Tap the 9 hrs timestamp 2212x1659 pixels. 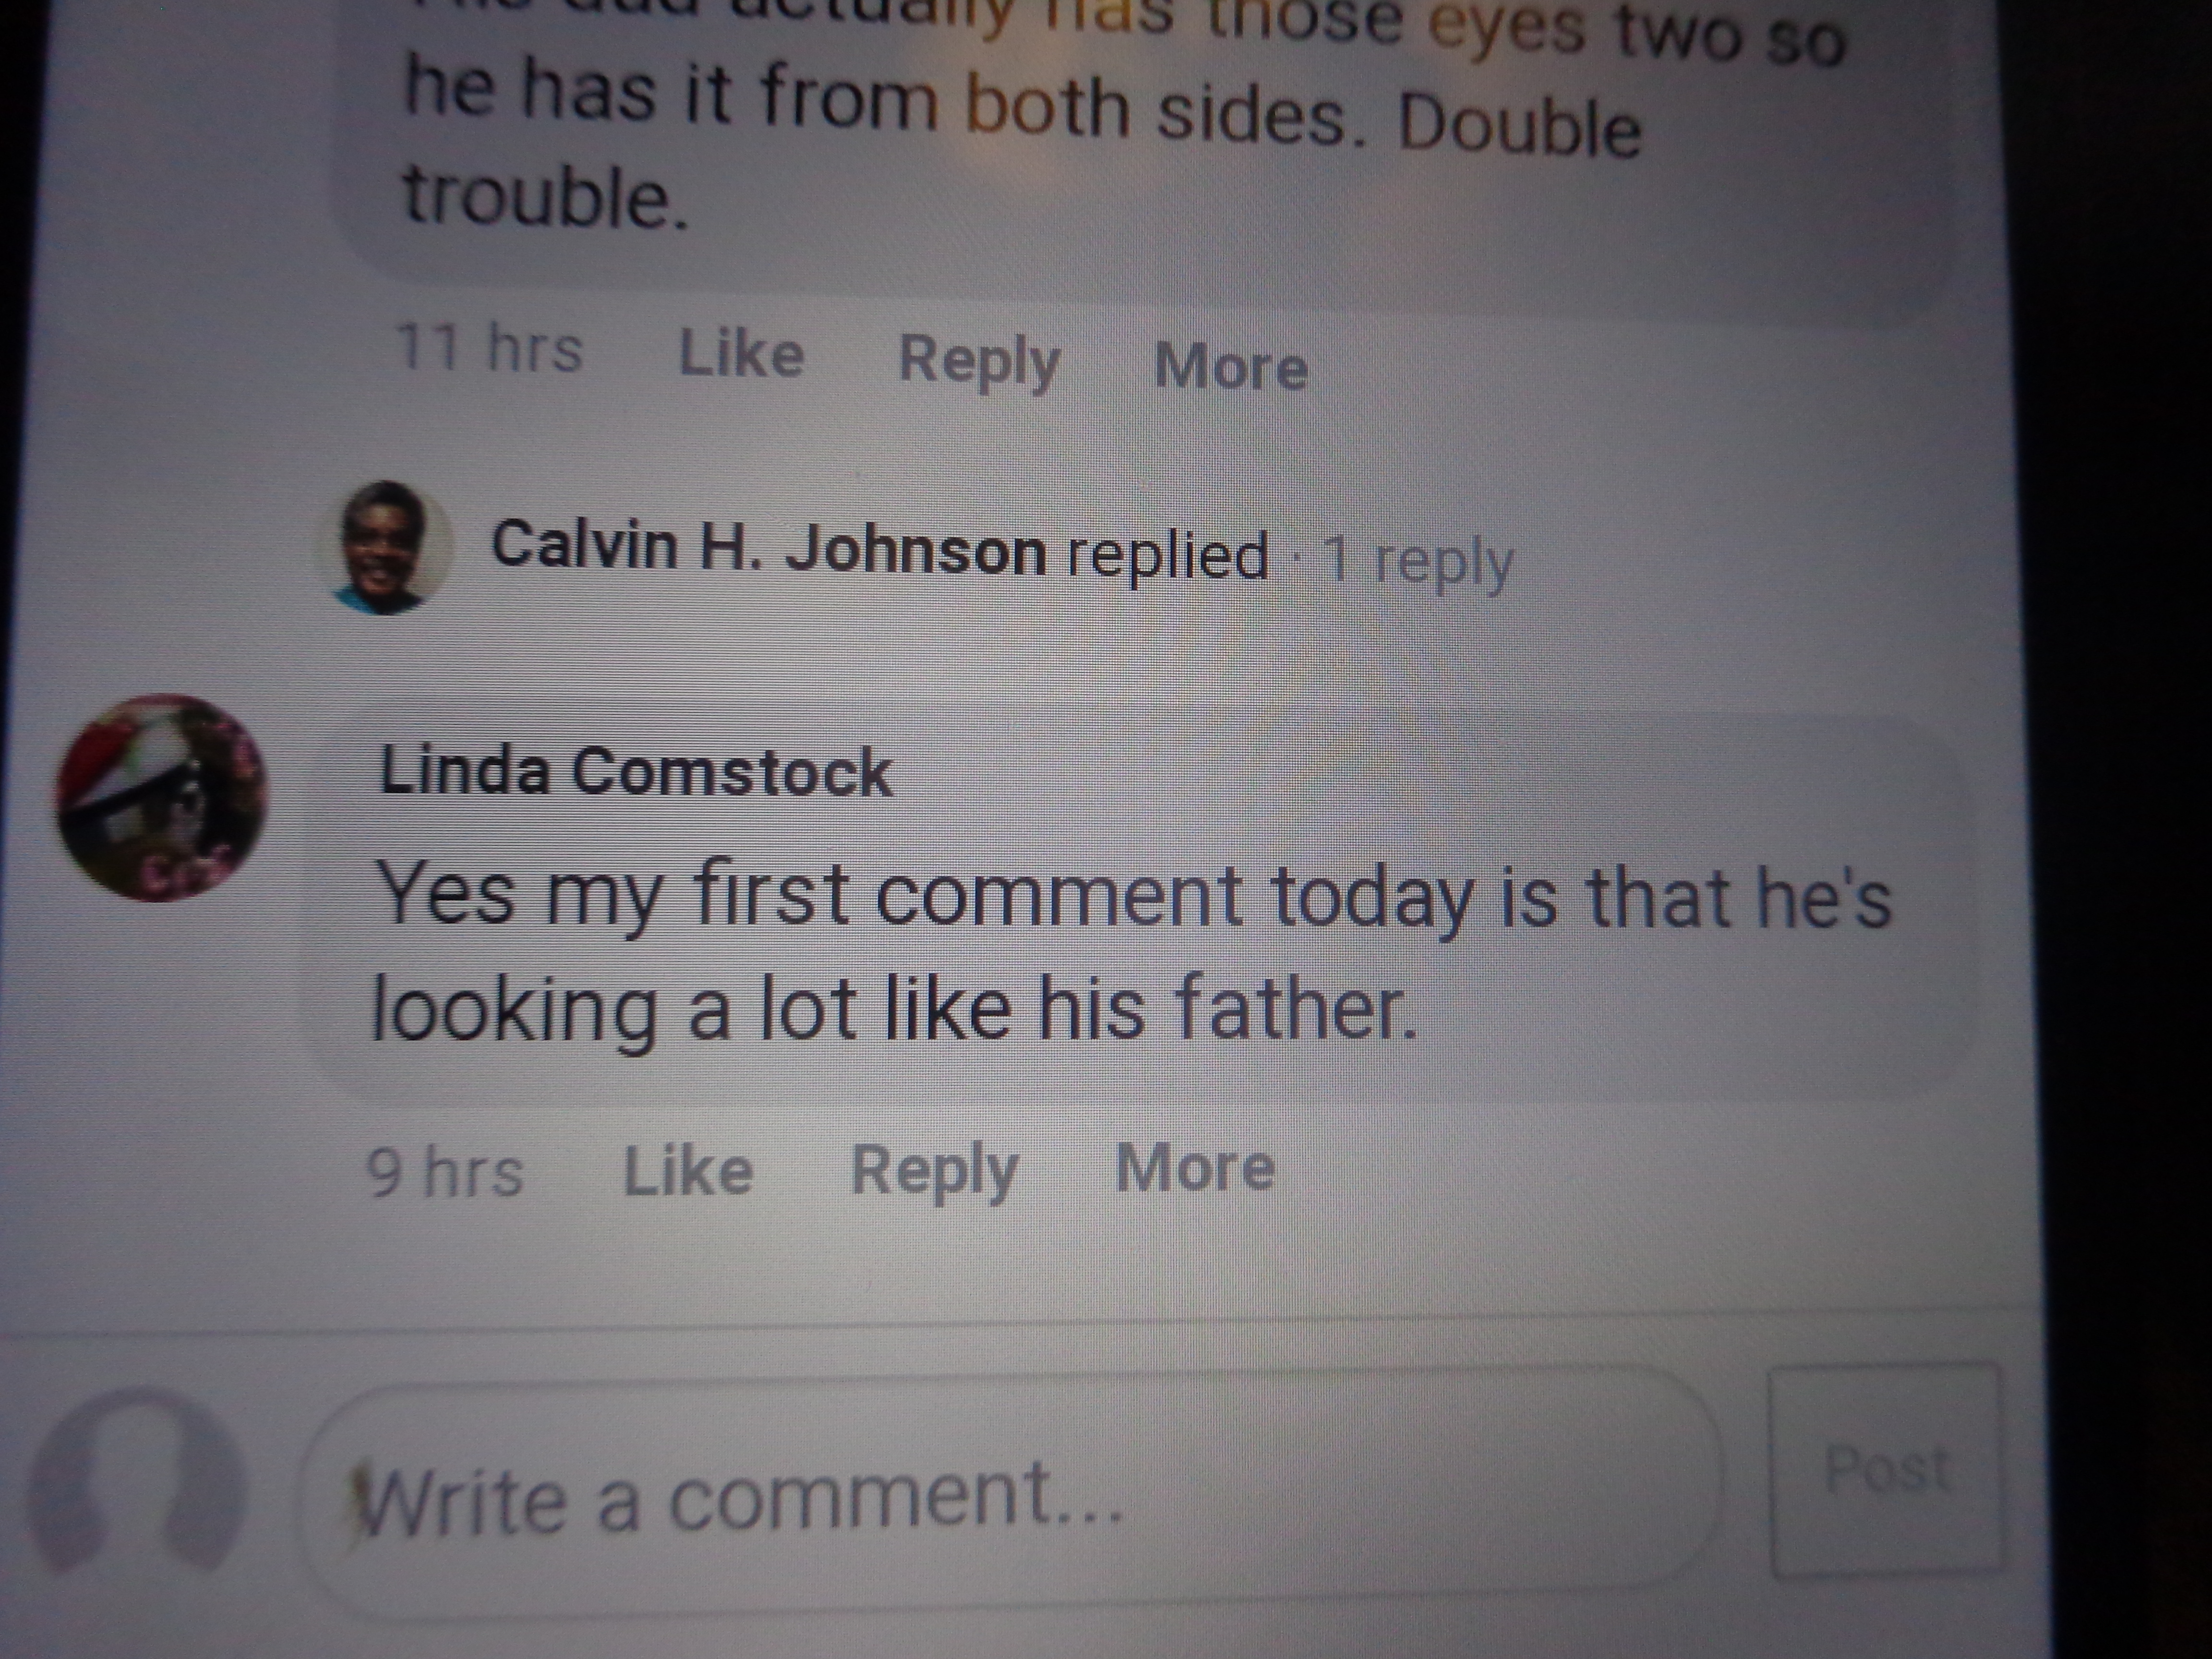pos(445,1172)
